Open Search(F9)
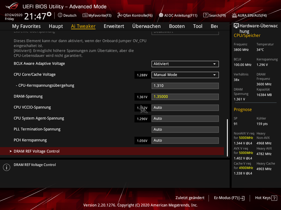 coord(215,15)
